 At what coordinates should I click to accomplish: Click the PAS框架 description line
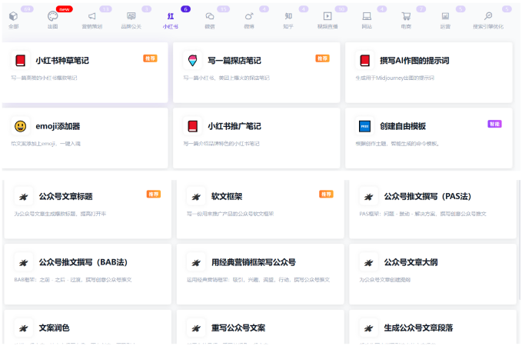(x=423, y=214)
